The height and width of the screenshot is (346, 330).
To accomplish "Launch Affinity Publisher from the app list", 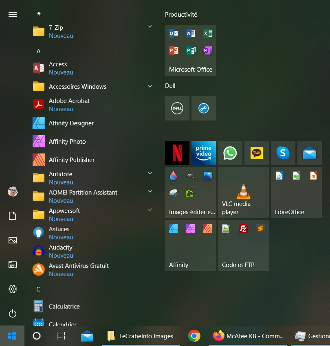I will tap(92, 160).
